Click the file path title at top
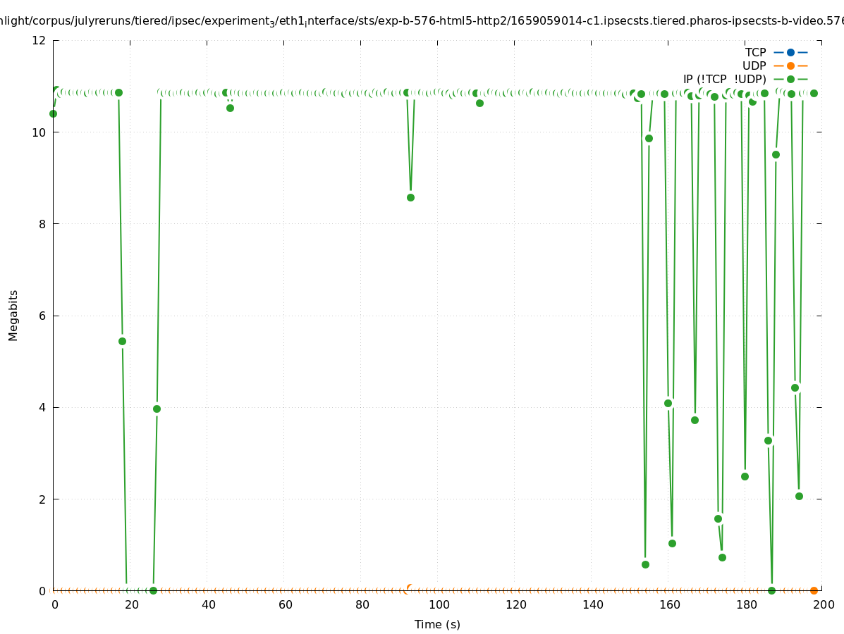The height and width of the screenshot is (634, 844). point(422,22)
